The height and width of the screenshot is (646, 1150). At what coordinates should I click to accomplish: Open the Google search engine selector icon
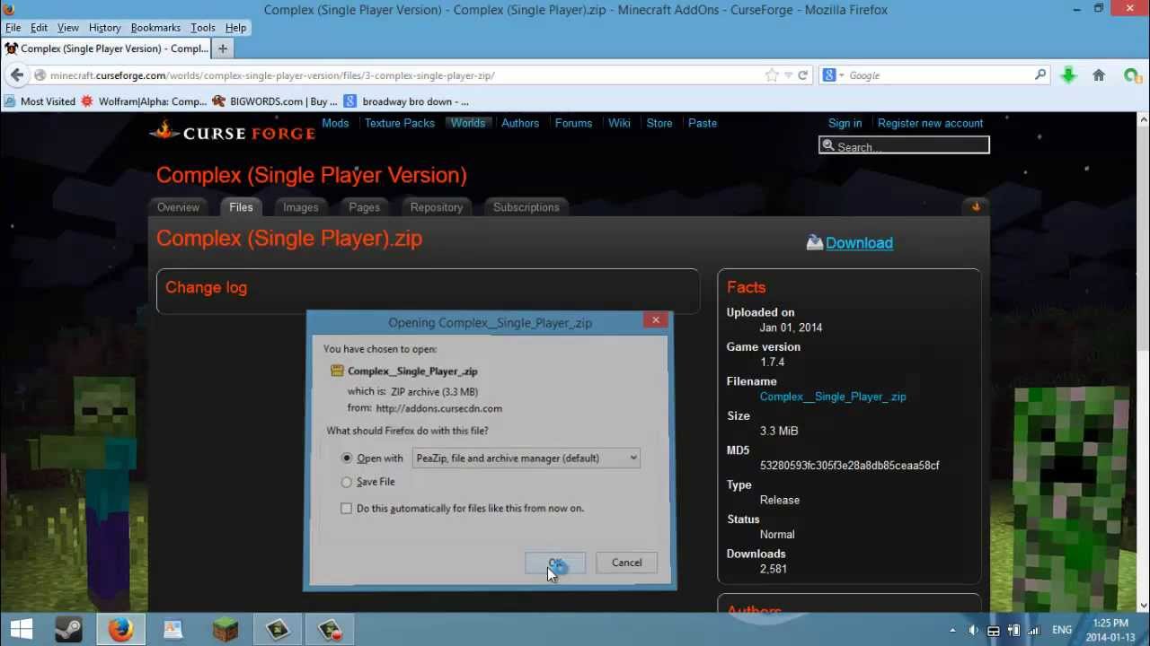point(832,75)
